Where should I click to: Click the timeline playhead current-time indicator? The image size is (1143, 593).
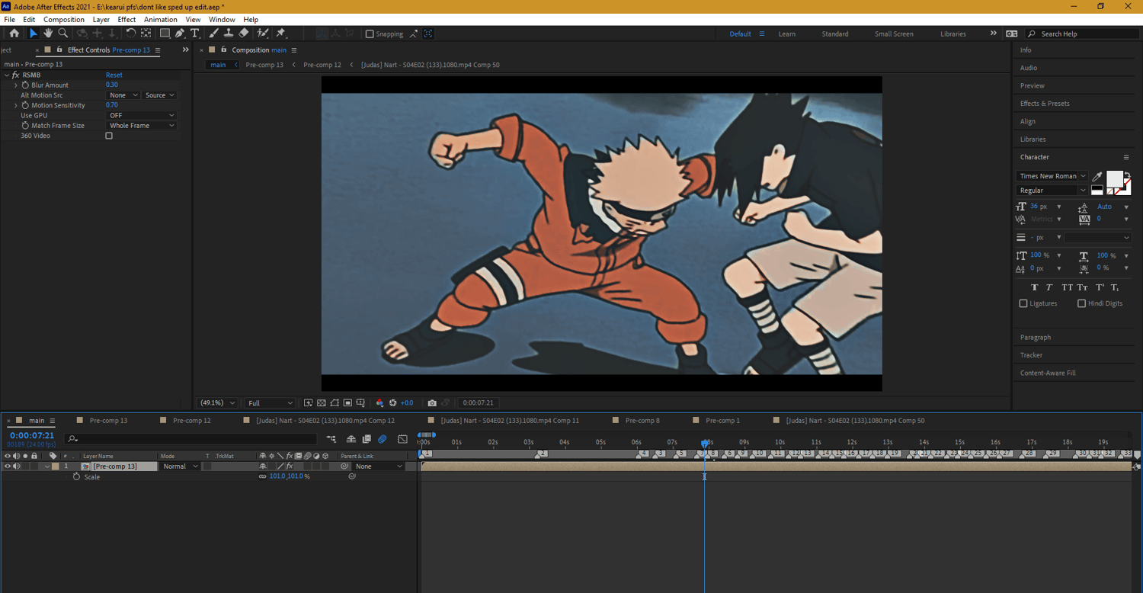point(705,443)
